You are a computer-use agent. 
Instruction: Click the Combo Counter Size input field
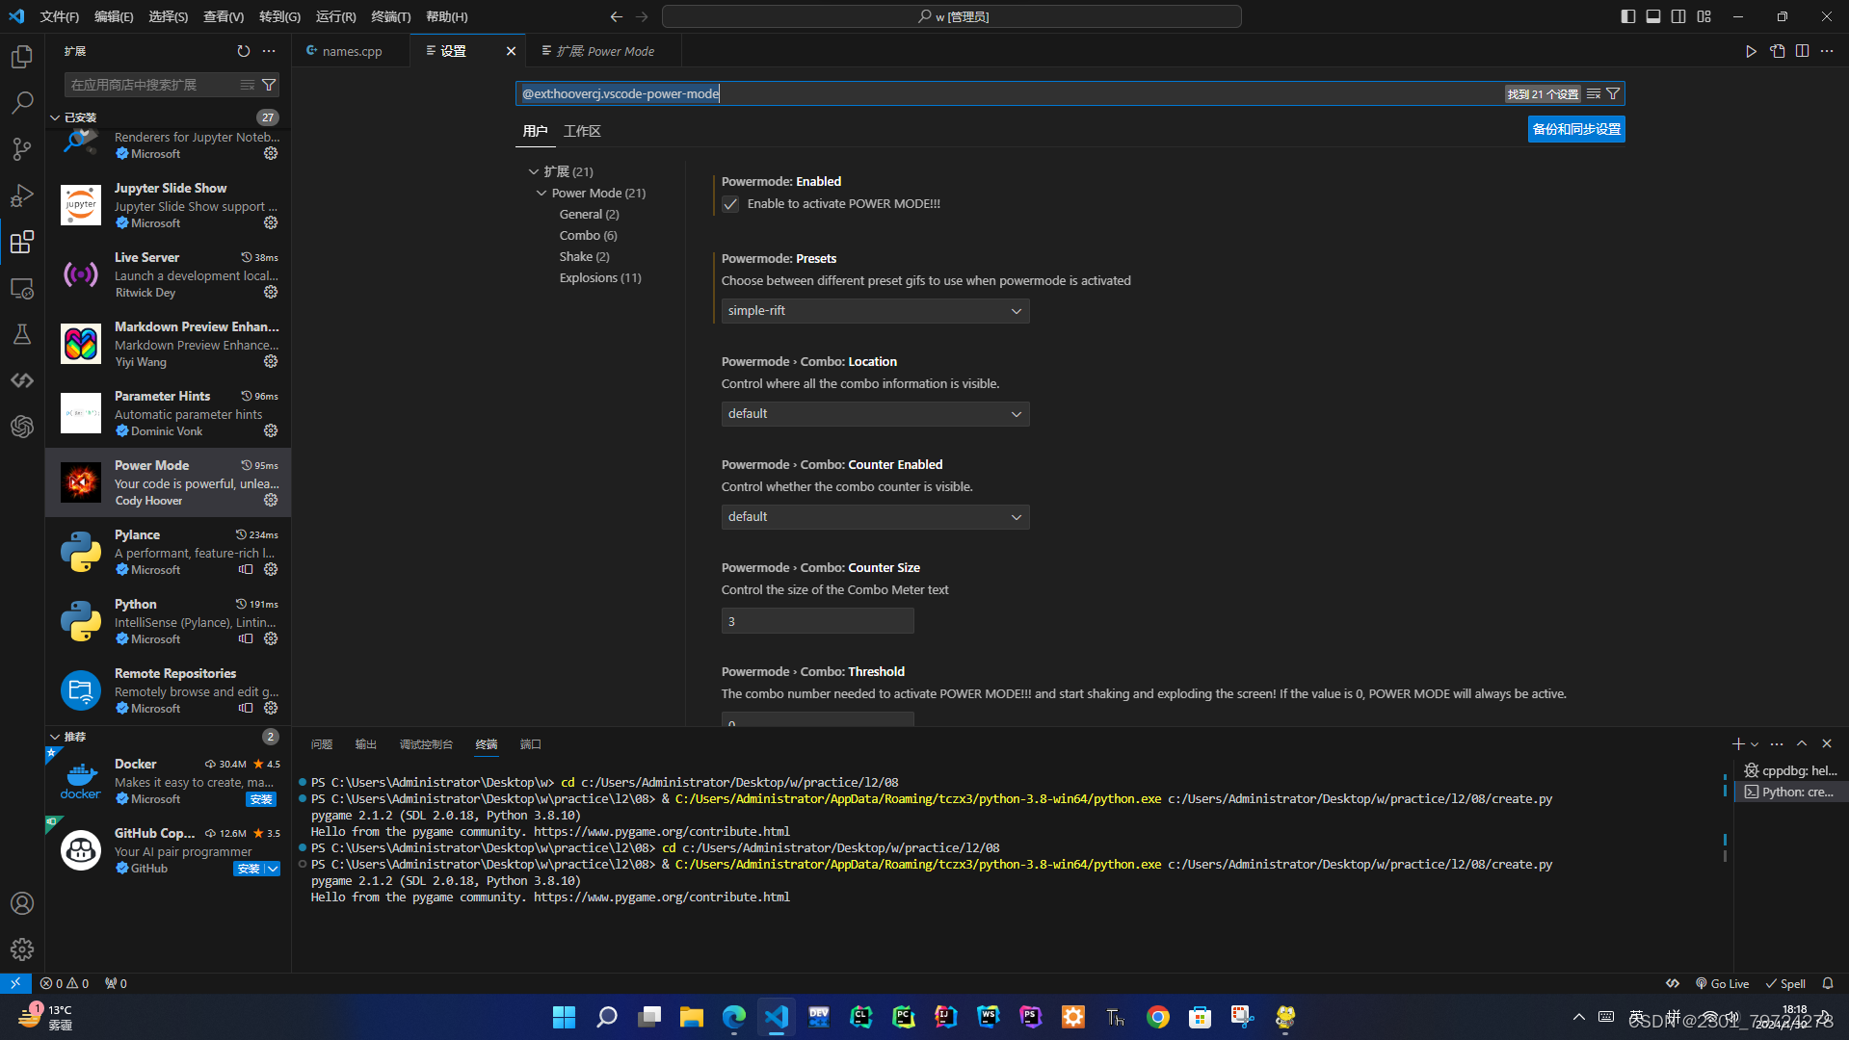(x=817, y=620)
